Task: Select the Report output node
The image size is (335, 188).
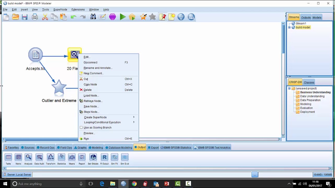Action: (82, 159)
